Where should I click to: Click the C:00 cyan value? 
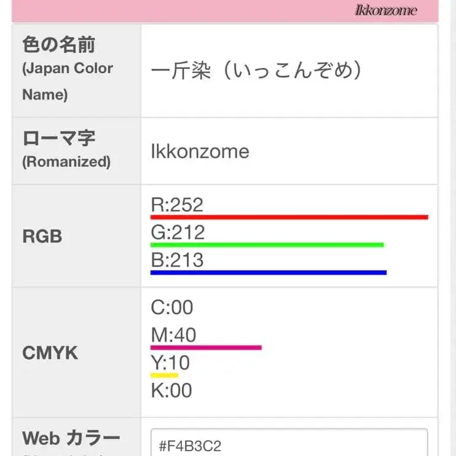[x=172, y=307]
